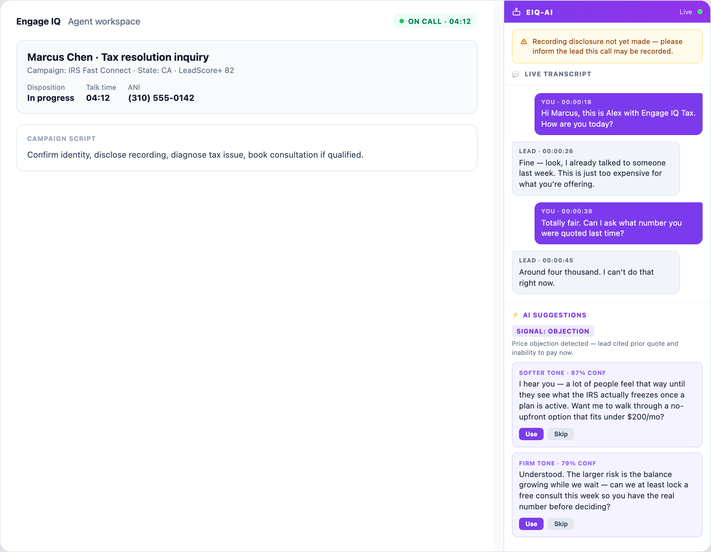Image resolution: width=711 pixels, height=552 pixels.
Task: Click the Disposition field label
Action: [x=46, y=87]
